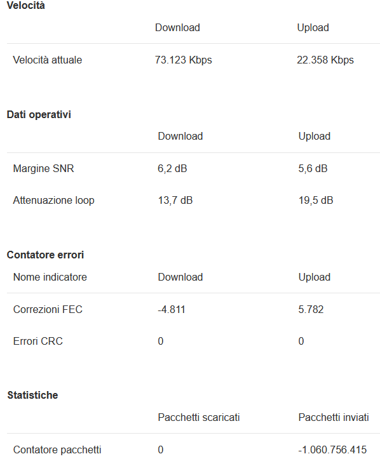Click the 73.123 Kbps download speed value
Viewport: 380px width, 473px height.
[183, 60]
